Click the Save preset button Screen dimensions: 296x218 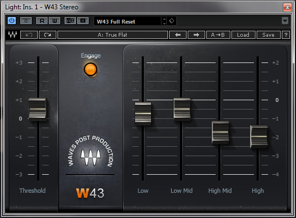(x=268, y=35)
